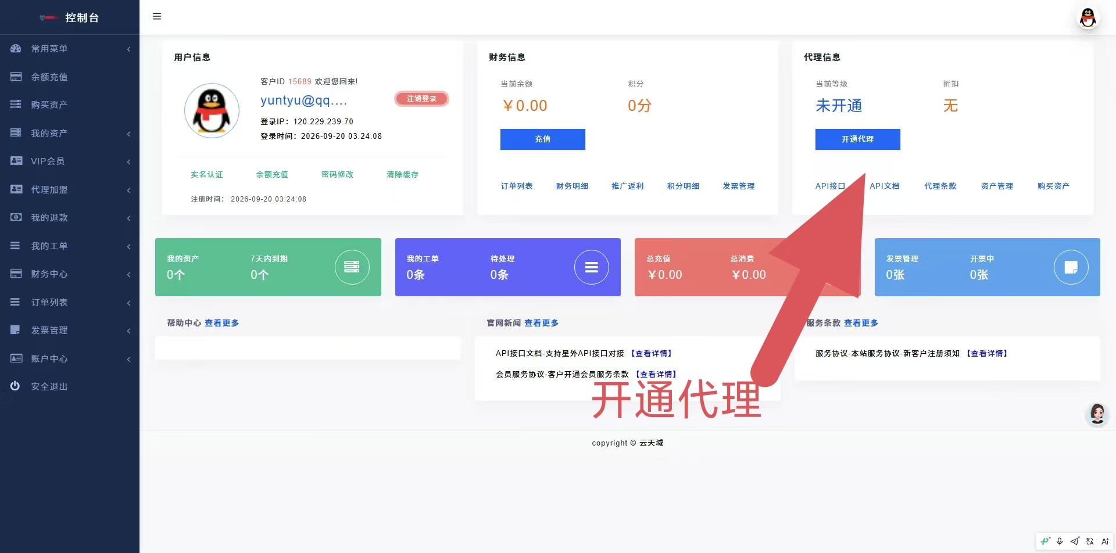Viewport: 1116px width, 553px height.
Task: Expand the 我的工单 sidebar menu arrow
Action: pyautogui.click(x=128, y=246)
